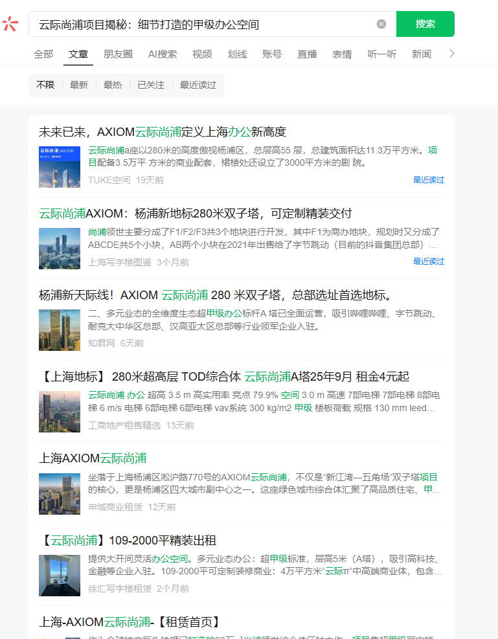Click snippet starting 二、多元业态的全维度生态

pyautogui.click(x=264, y=320)
